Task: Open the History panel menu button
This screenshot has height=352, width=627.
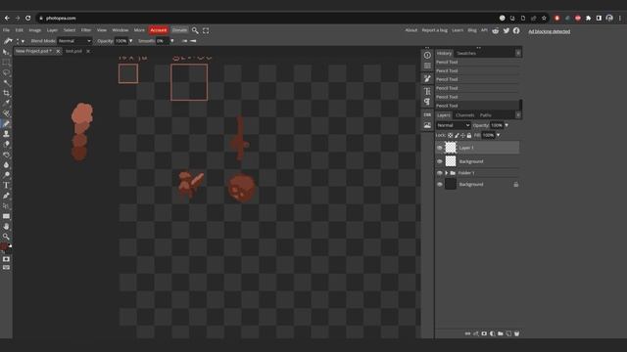Action: point(518,53)
